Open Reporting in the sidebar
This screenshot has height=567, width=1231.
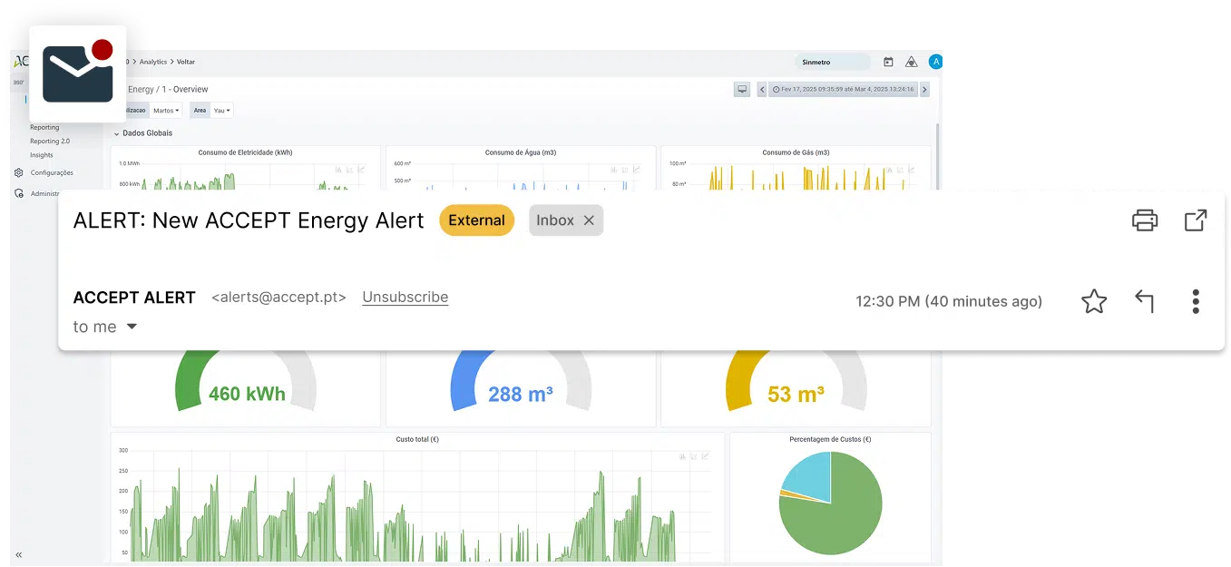(x=44, y=128)
